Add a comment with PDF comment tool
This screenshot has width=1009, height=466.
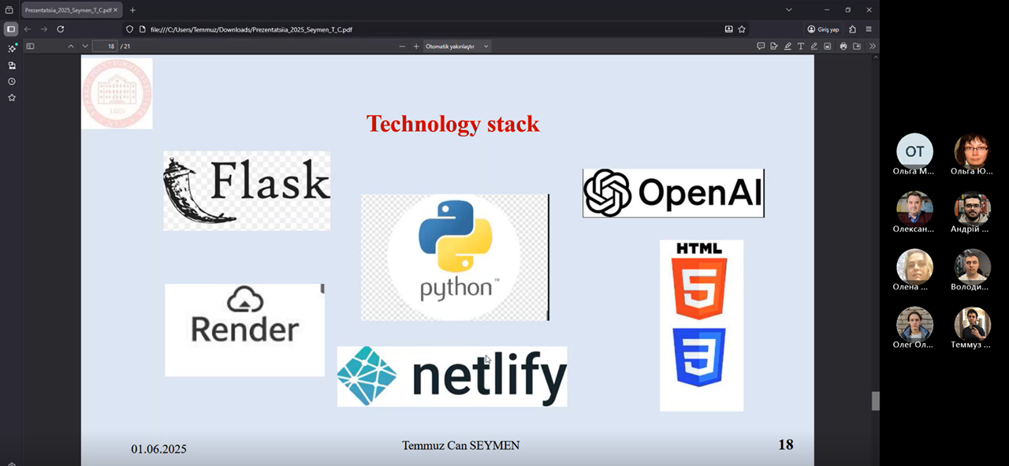click(761, 47)
